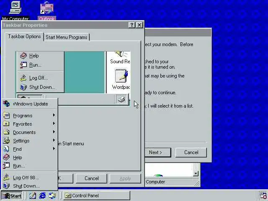The width and height of the screenshot is (268, 201).
Task: Open the Windows Update menu entry
Action: [x=30, y=104]
